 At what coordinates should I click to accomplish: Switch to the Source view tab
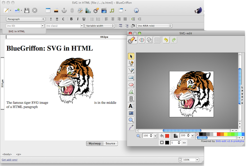point(110,144)
